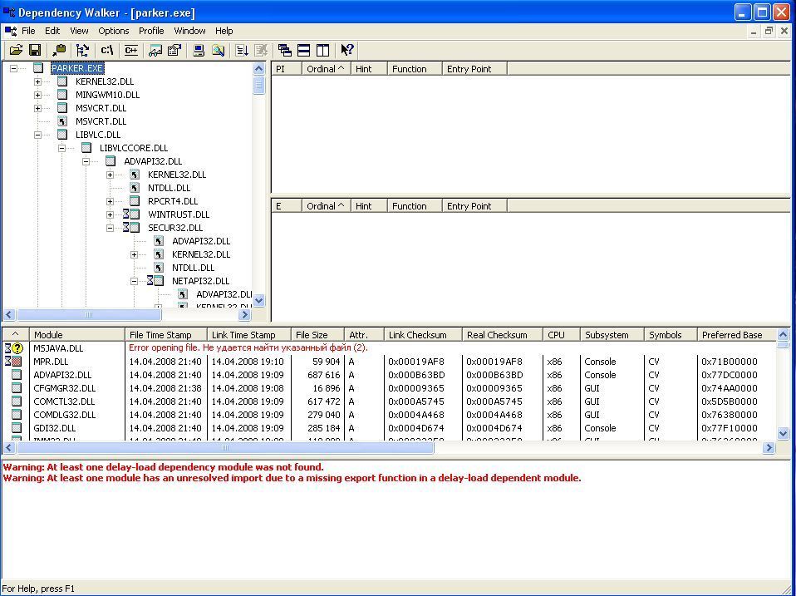Click the Open file toolbar icon
796x596 pixels.
[x=16, y=51]
